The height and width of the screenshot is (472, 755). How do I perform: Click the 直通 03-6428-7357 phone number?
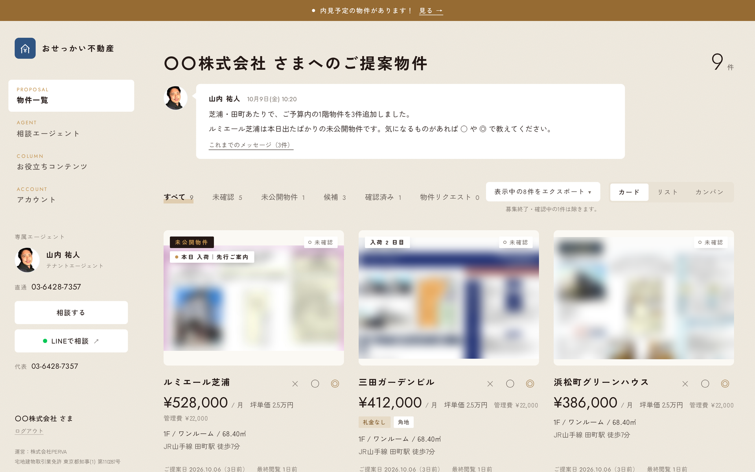click(56, 287)
